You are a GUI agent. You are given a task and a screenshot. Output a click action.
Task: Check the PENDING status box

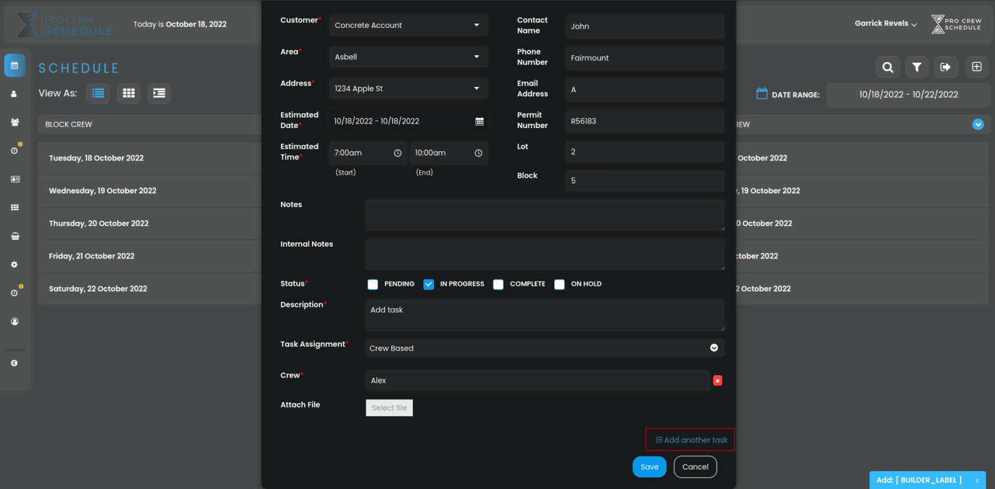pyautogui.click(x=373, y=285)
